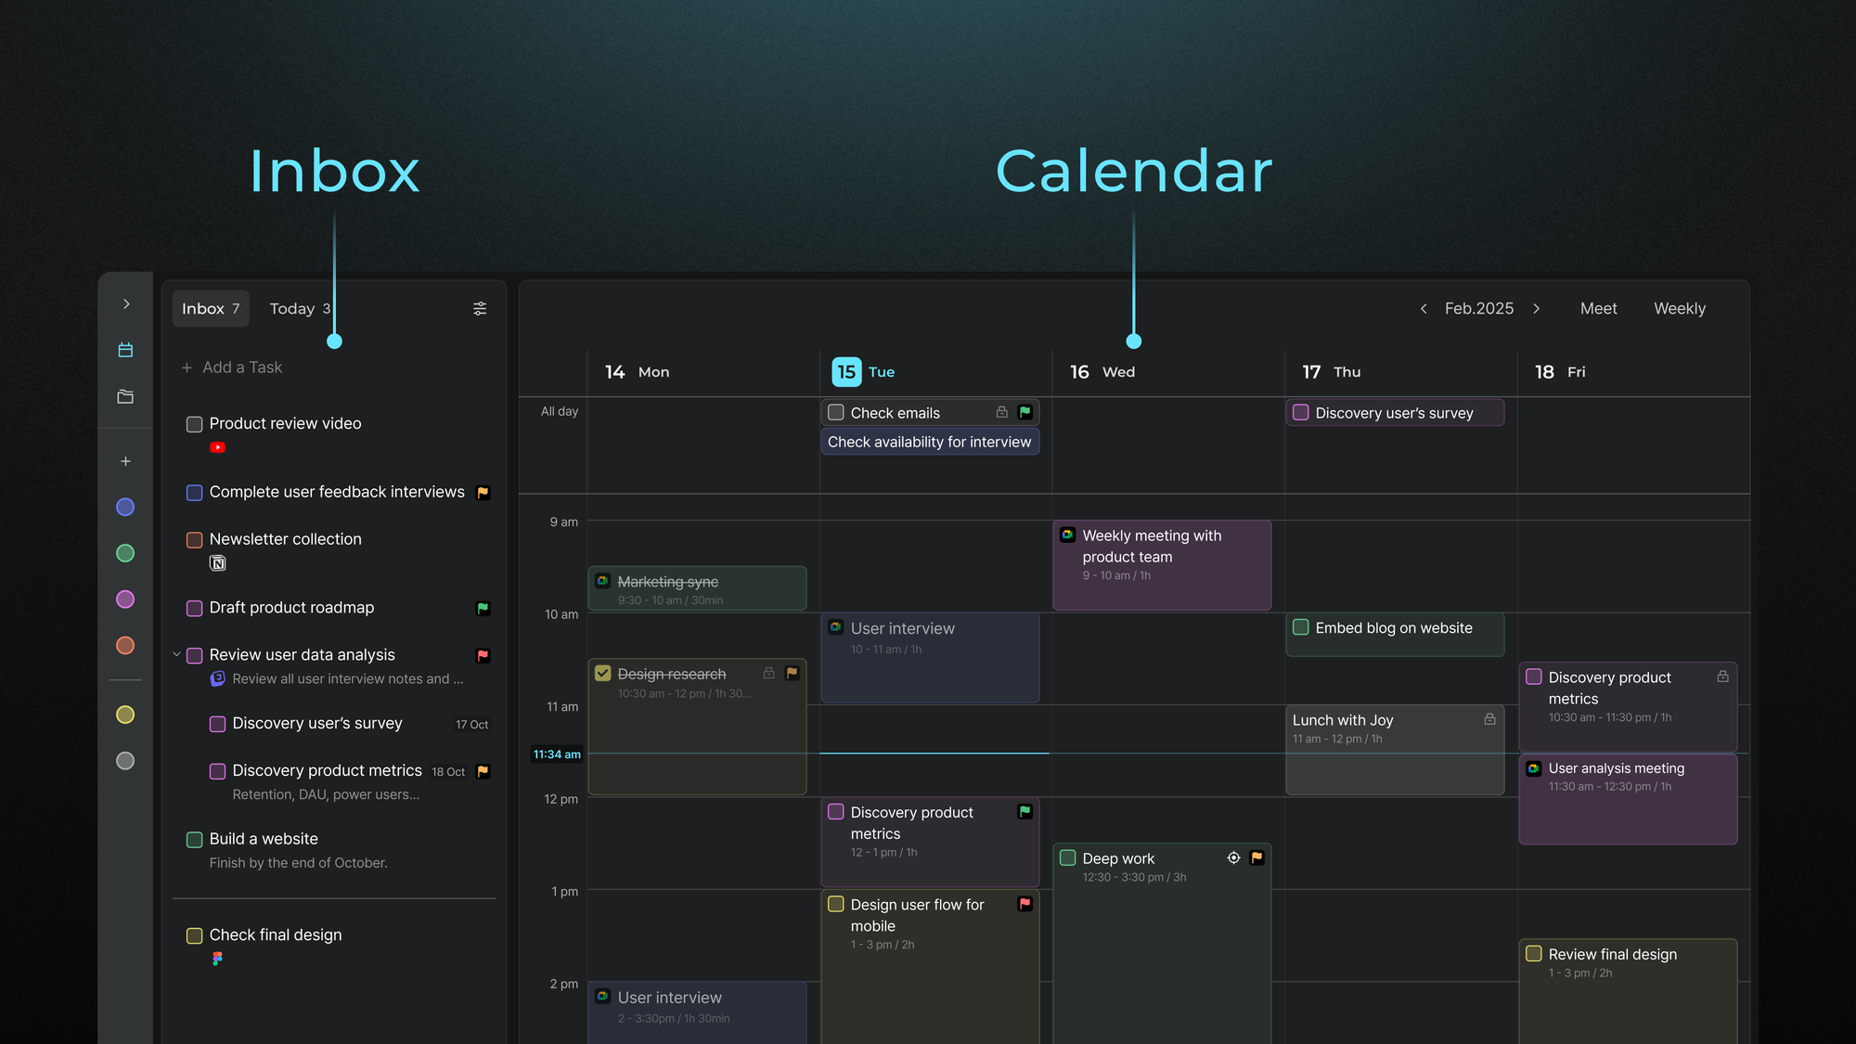Image resolution: width=1856 pixels, height=1044 pixels.
Task: Click the YouTube icon under Product review video
Action: pos(217,447)
